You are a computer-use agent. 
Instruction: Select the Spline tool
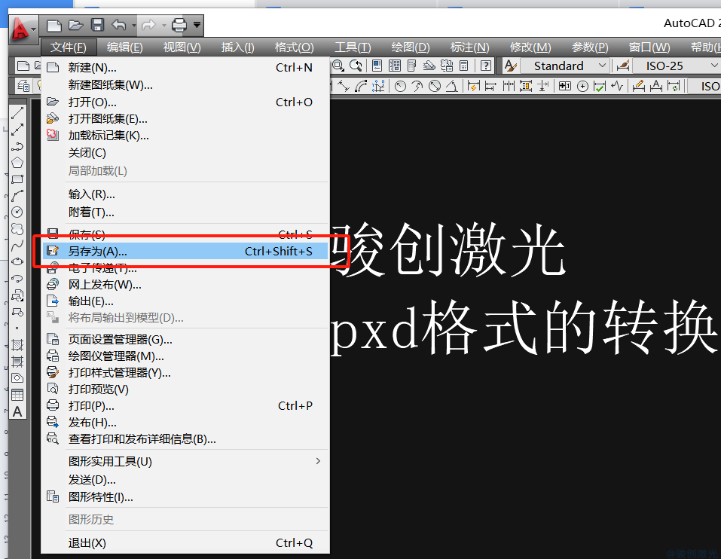(17, 245)
